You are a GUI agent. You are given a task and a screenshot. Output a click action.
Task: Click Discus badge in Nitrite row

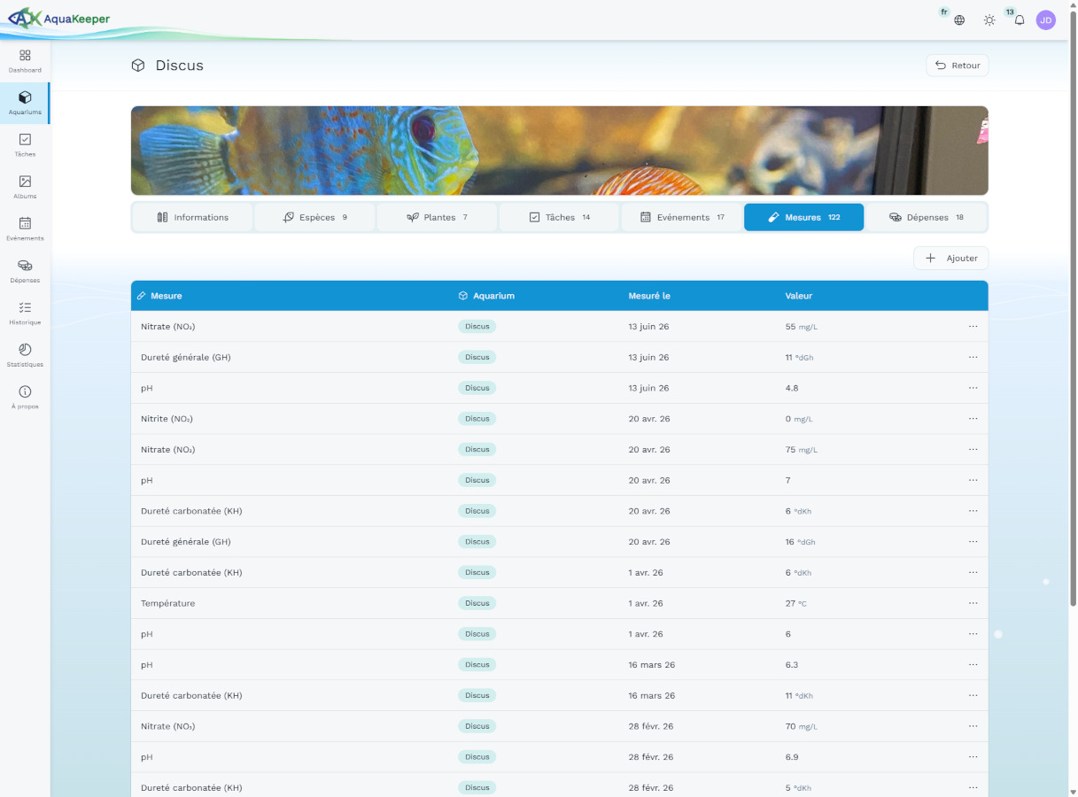click(x=477, y=419)
